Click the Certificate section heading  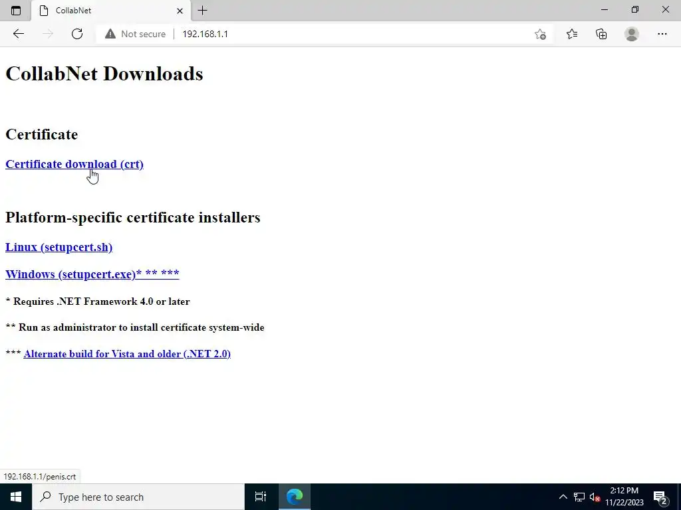tap(42, 134)
